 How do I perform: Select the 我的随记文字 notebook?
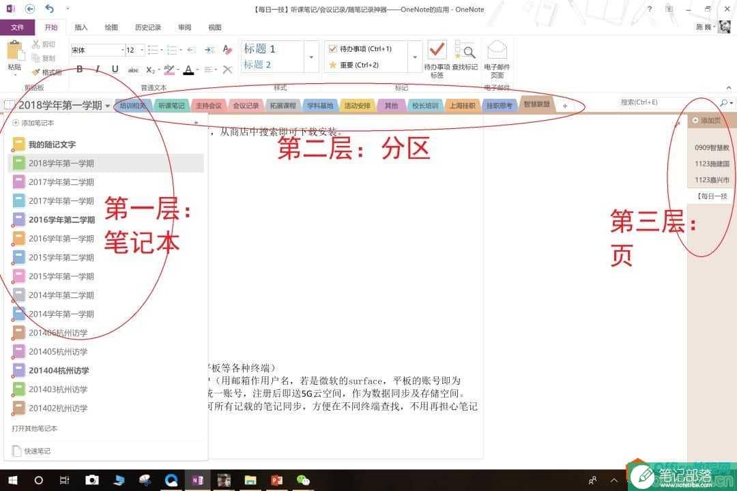(x=106, y=145)
